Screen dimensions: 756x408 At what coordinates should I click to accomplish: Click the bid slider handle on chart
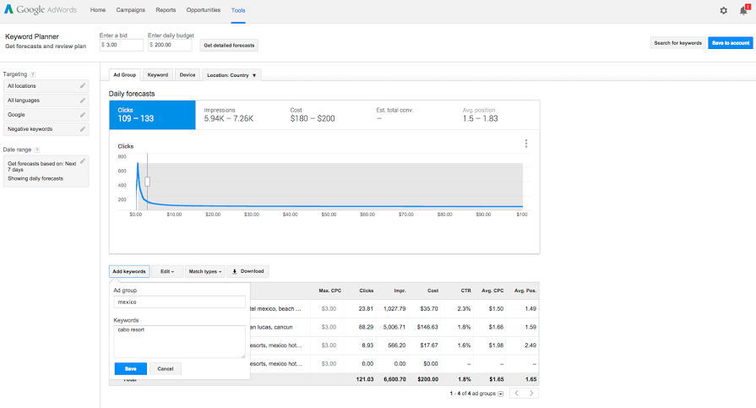(147, 181)
